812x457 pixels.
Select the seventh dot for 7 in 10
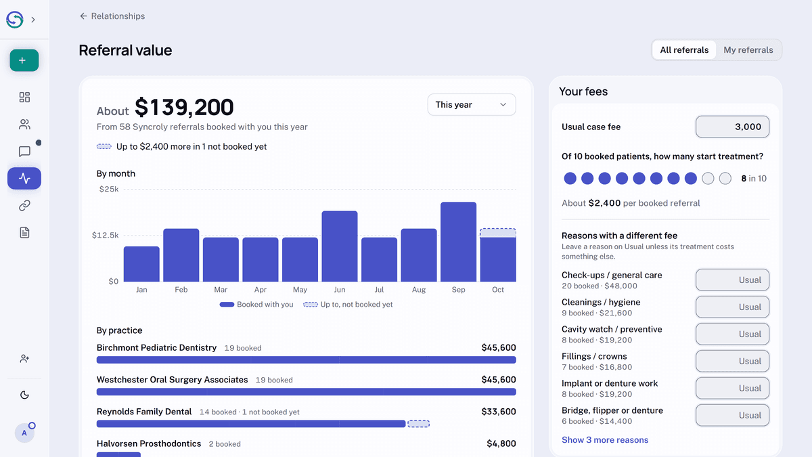(x=673, y=179)
